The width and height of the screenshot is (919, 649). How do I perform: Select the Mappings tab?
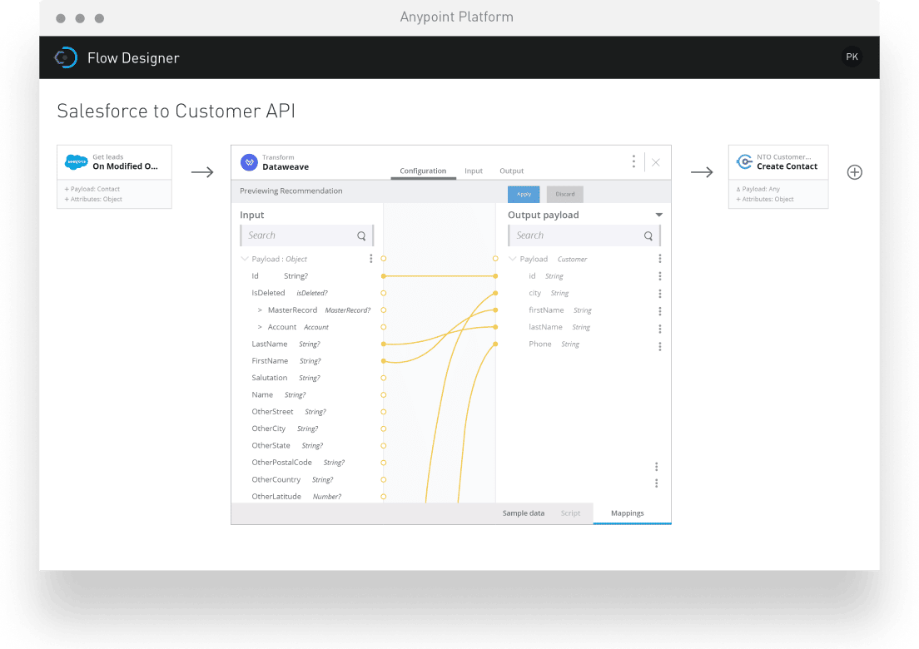click(627, 513)
